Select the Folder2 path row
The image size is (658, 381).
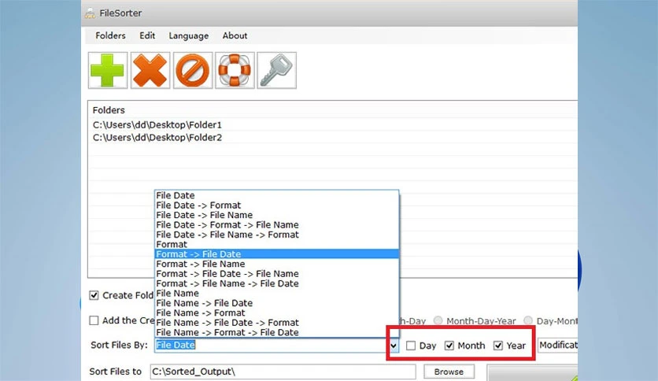334,137
